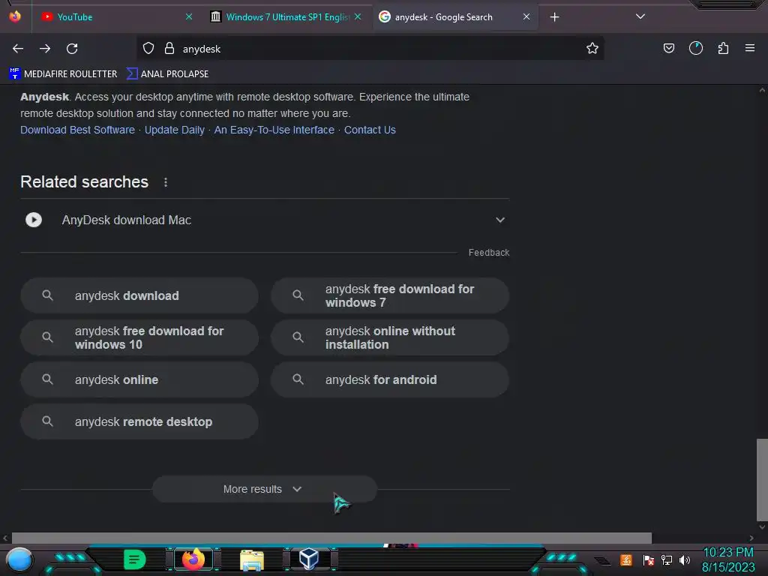Open the MEDIAFIRE ROULETTER bookmark

click(x=63, y=73)
